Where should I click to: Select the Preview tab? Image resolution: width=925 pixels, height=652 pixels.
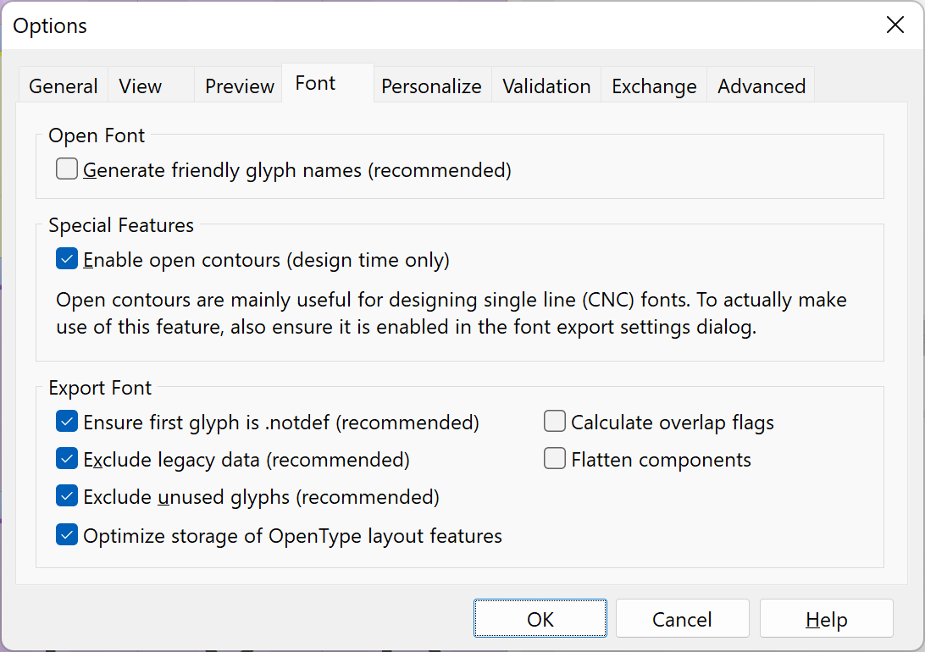click(x=239, y=86)
